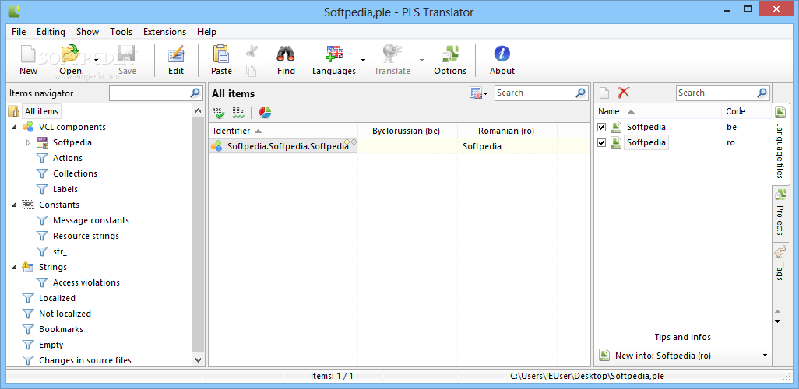The height and width of the screenshot is (389, 799).
Task: Select the Actions filter
Action: (67, 158)
